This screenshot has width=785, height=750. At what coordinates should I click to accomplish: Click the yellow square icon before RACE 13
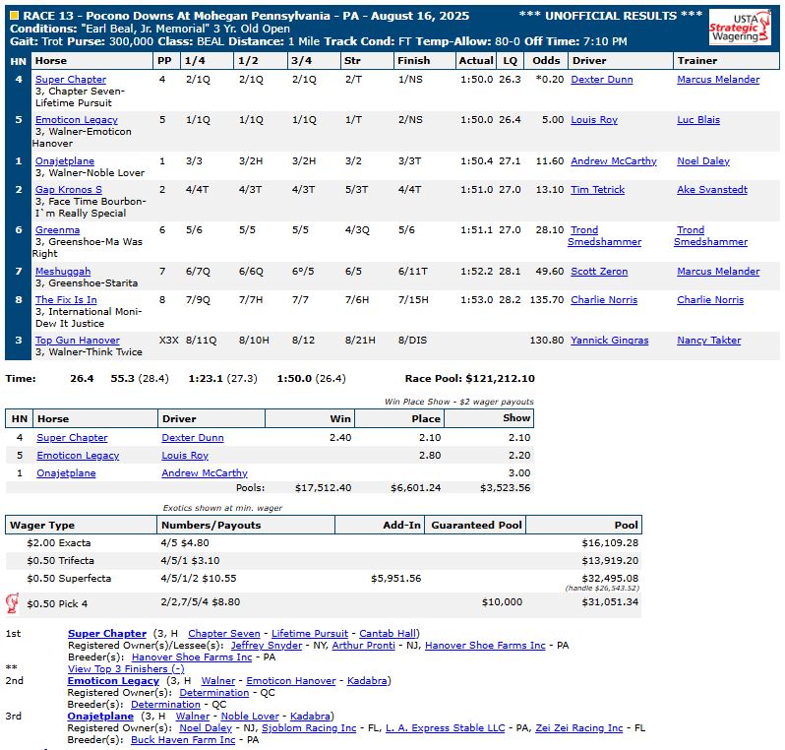click(14, 17)
